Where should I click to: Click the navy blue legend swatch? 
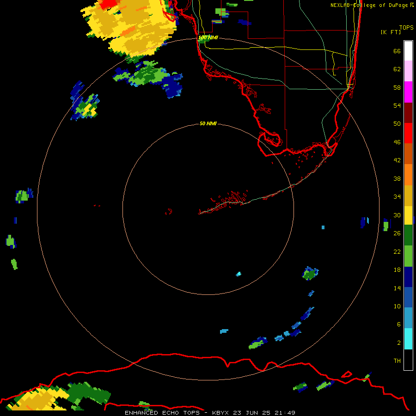click(408, 277)
